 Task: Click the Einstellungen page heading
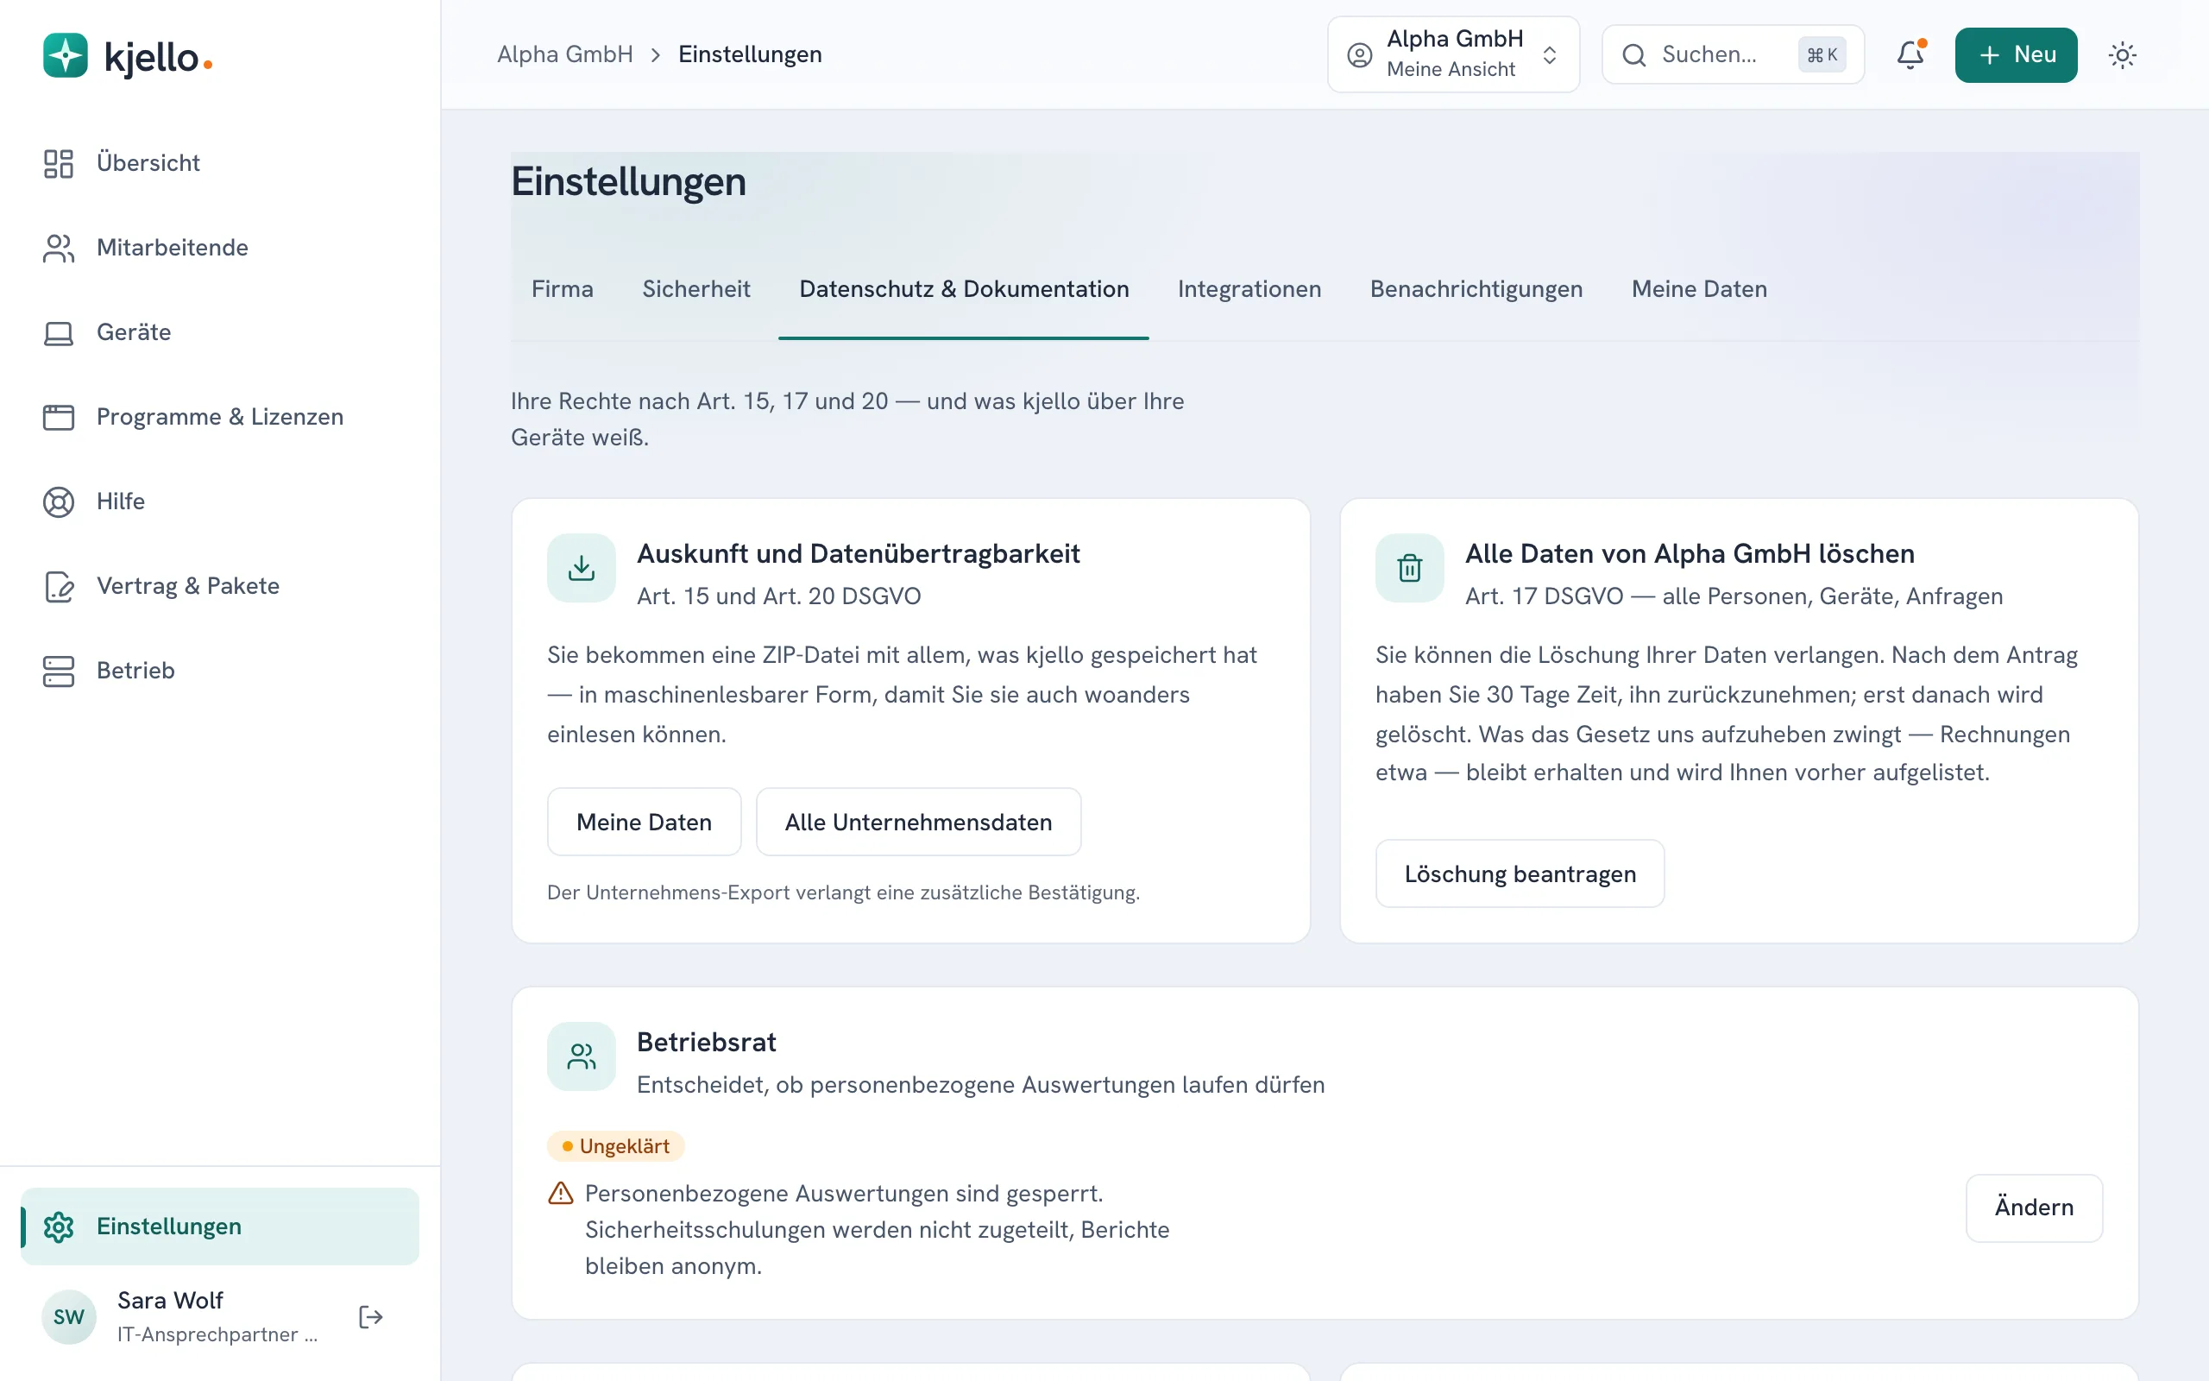tap(628, 181)
